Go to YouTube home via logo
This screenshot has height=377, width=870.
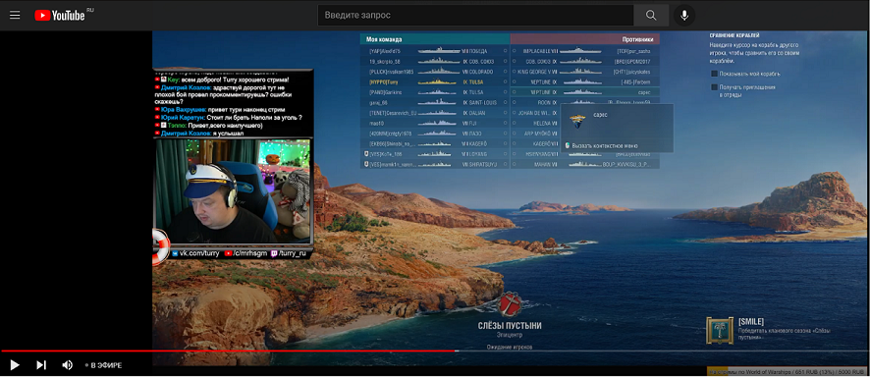pos(60,16)
